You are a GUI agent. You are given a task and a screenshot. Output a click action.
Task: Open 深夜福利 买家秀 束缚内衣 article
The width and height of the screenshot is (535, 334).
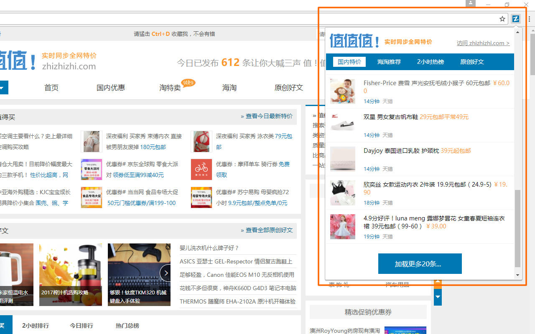click(144, 142)
